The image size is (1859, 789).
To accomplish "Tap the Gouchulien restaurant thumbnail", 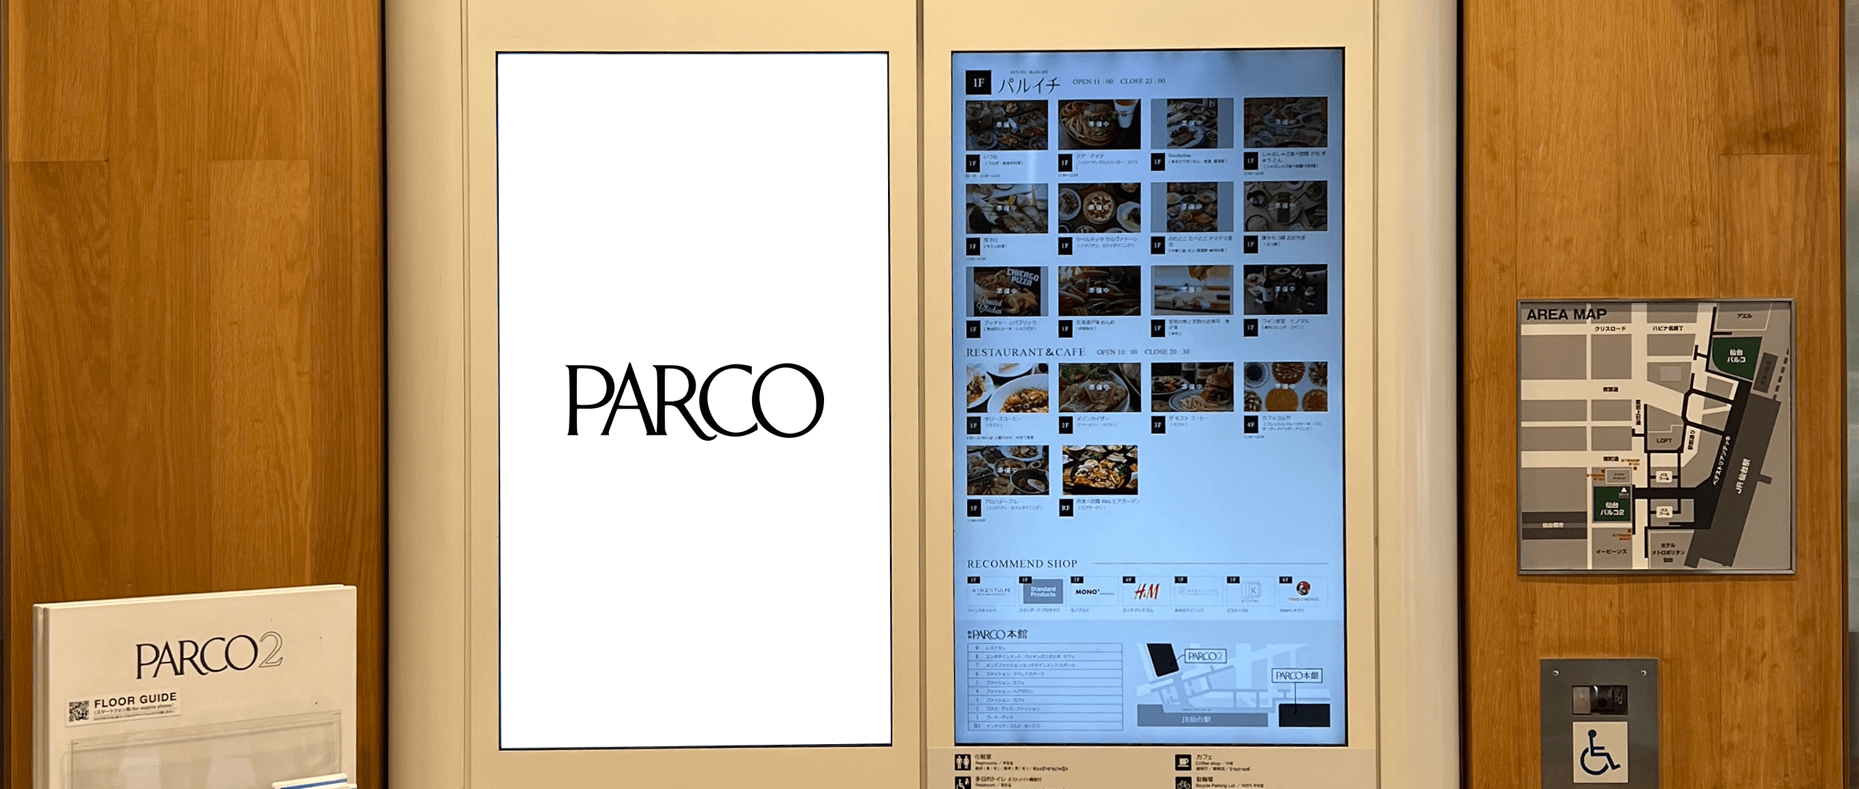I will point(1191,124).
